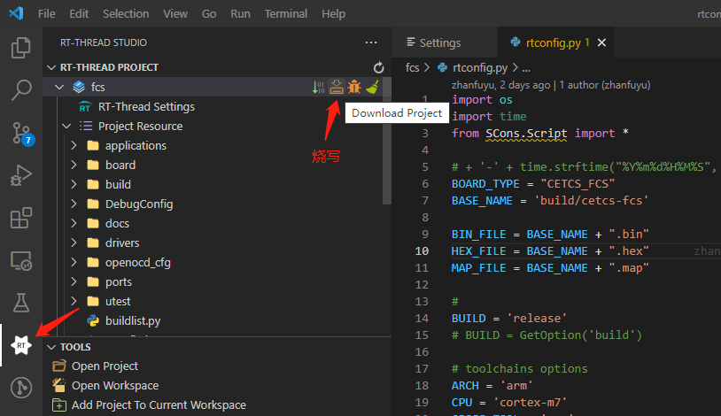Screen dimensions: 721x416
Task: Open the Testing flask view
Action: pyautogui.click(x=20, y=303)
